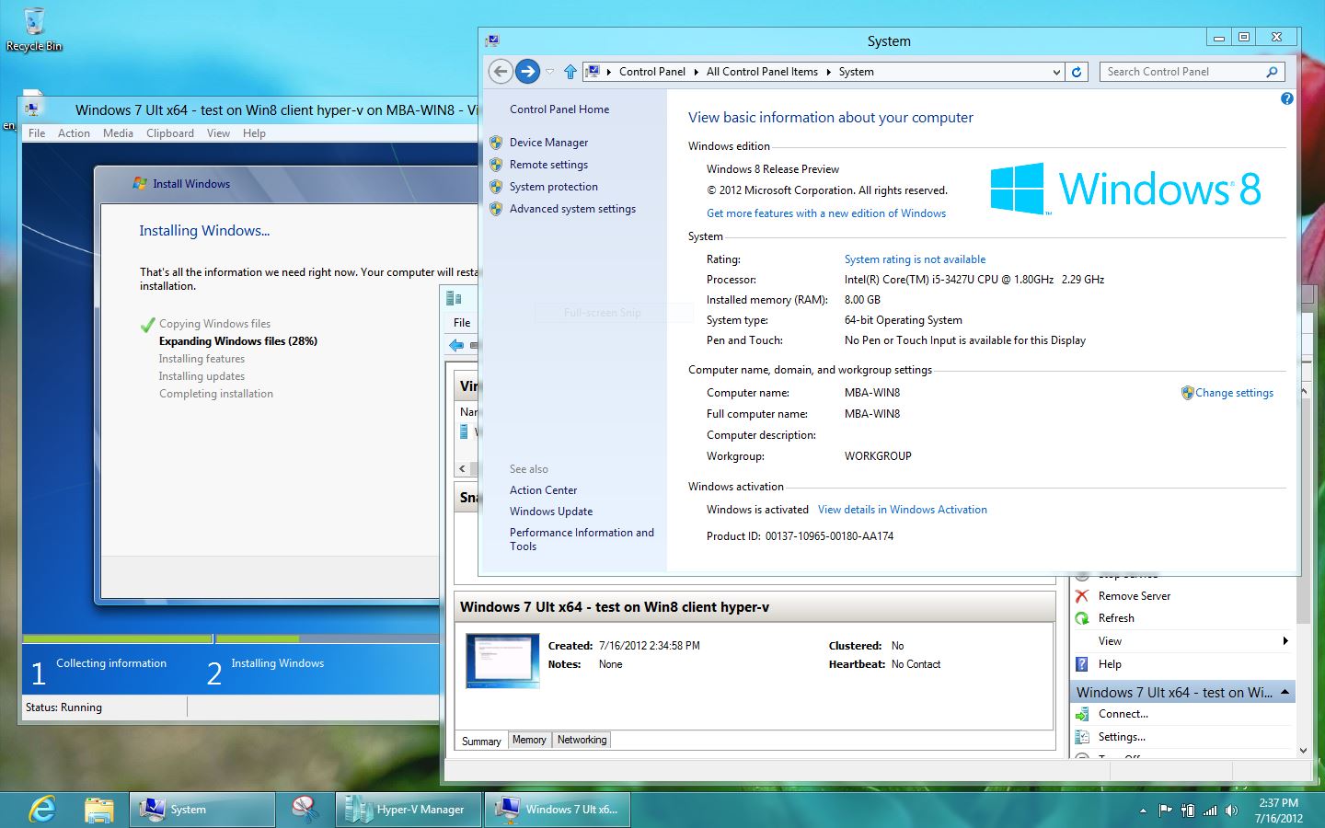Click the shield beside Change settings
This screenshot has height=828, width=1325.
[1187, 393]
